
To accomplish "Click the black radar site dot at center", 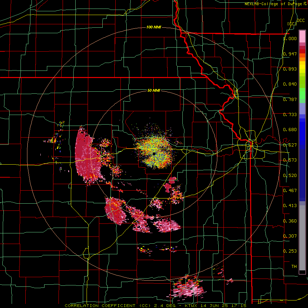I will coord(154,154).
